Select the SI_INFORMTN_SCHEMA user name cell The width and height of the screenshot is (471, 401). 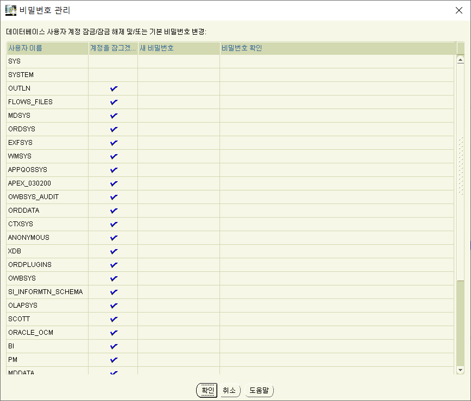click(47, 292)
